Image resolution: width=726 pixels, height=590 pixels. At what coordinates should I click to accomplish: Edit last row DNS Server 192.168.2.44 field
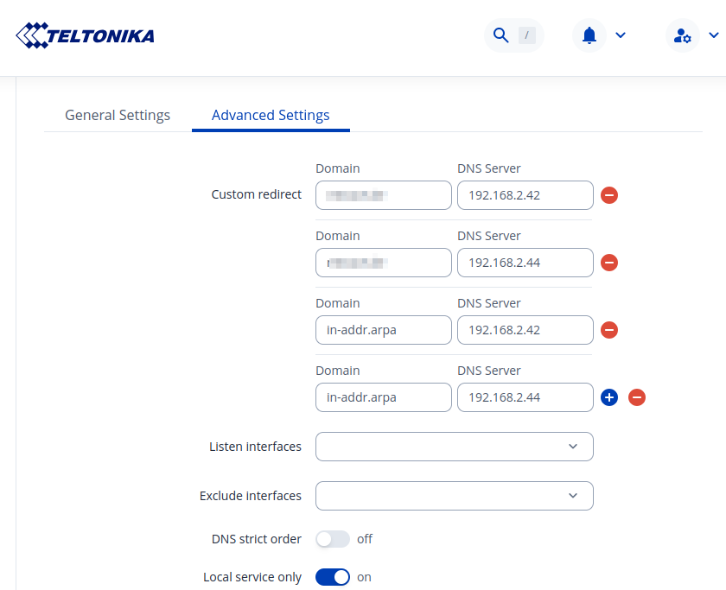[x=525, y=397]
